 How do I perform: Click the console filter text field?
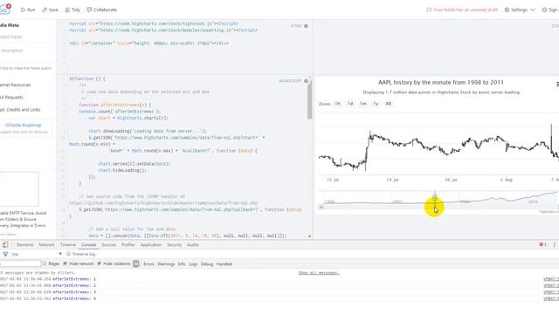[20, 263]
